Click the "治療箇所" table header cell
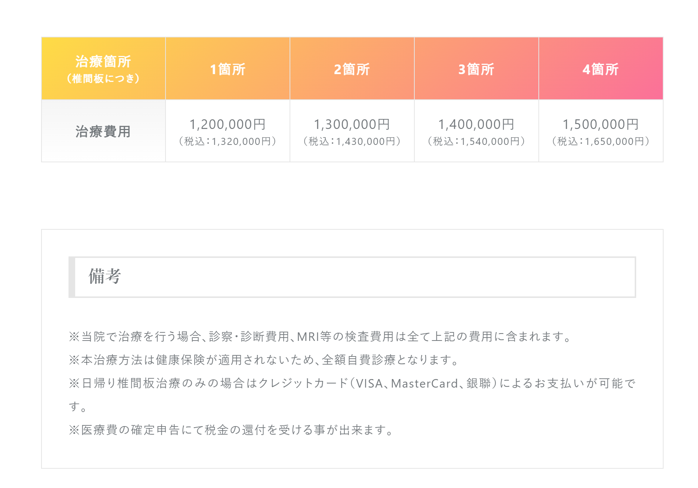Image resolution: width=698 pixels, height=488 pixels. (103, 62)
